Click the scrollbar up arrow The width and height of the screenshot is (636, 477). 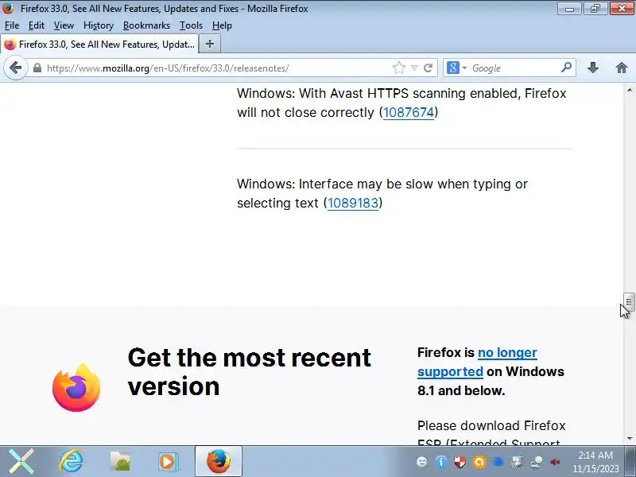(x=629, y=90)
